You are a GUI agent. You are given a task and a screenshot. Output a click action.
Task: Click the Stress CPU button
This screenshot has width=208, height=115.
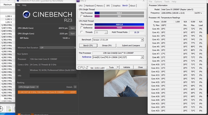click(x=107, y=45)
